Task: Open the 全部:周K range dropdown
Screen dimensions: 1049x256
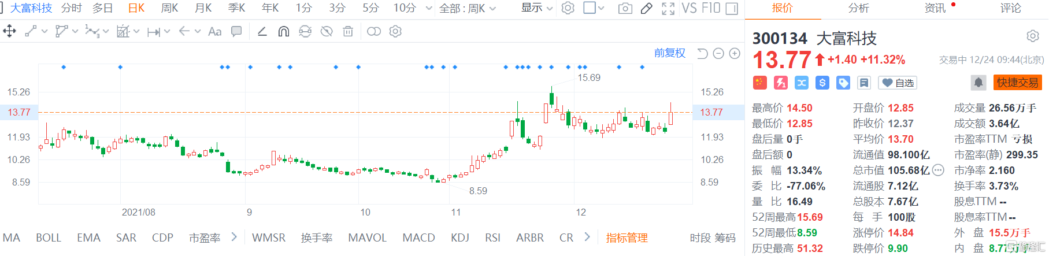Action: click(467, 8)
